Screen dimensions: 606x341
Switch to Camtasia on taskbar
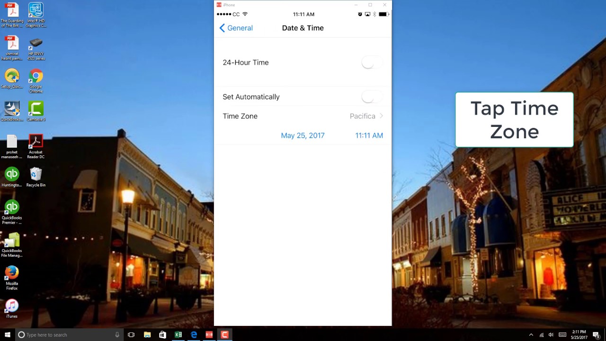click(x=225, y=335)
